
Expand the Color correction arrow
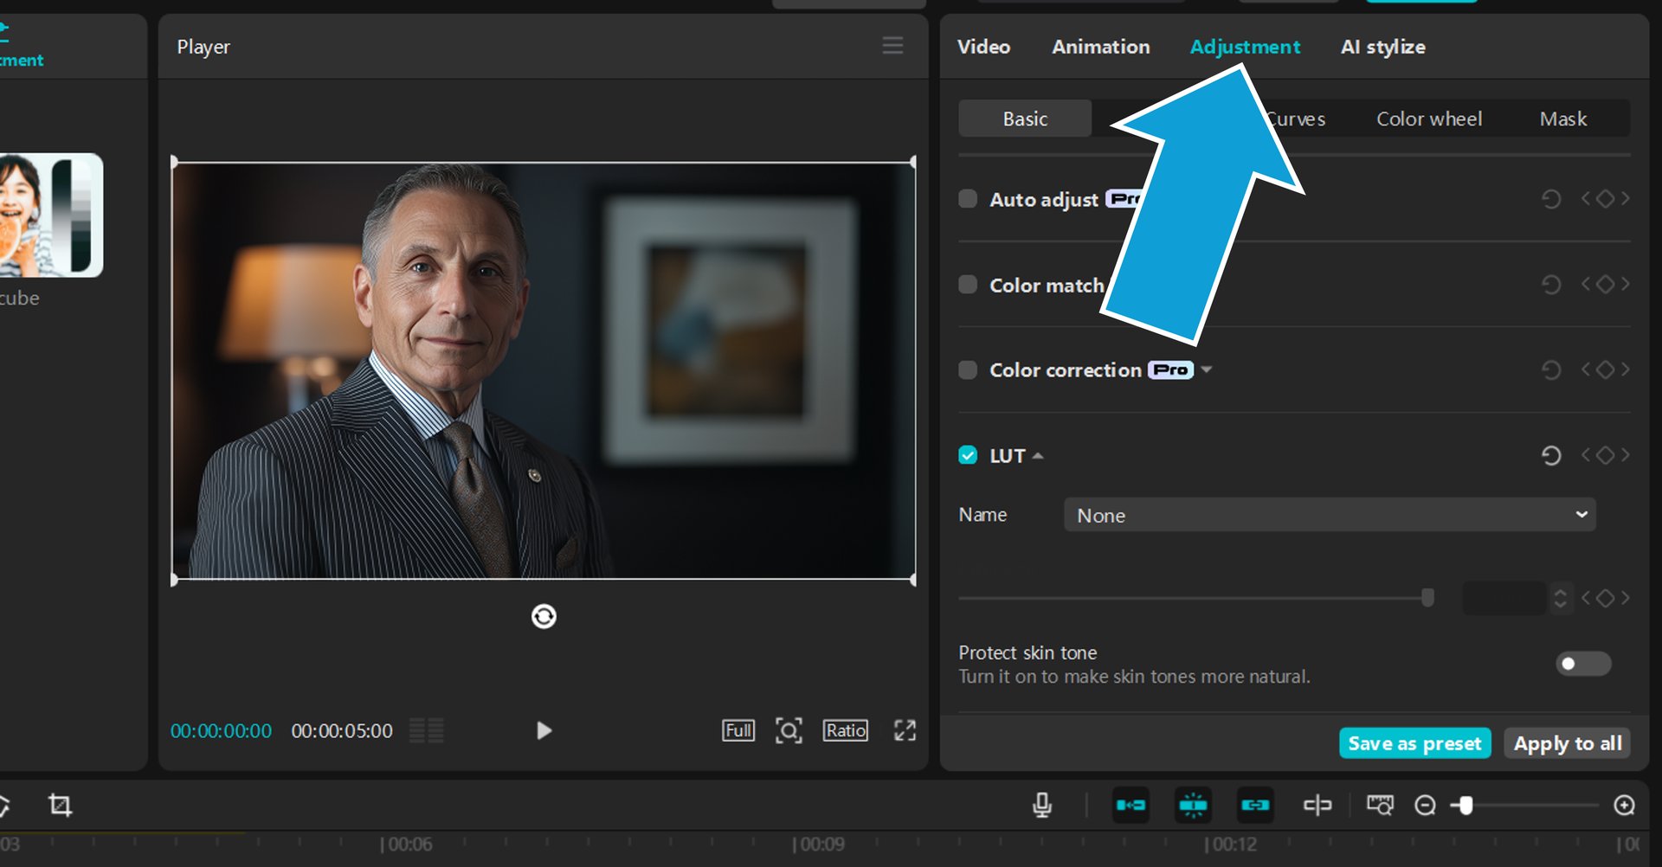1207,369
